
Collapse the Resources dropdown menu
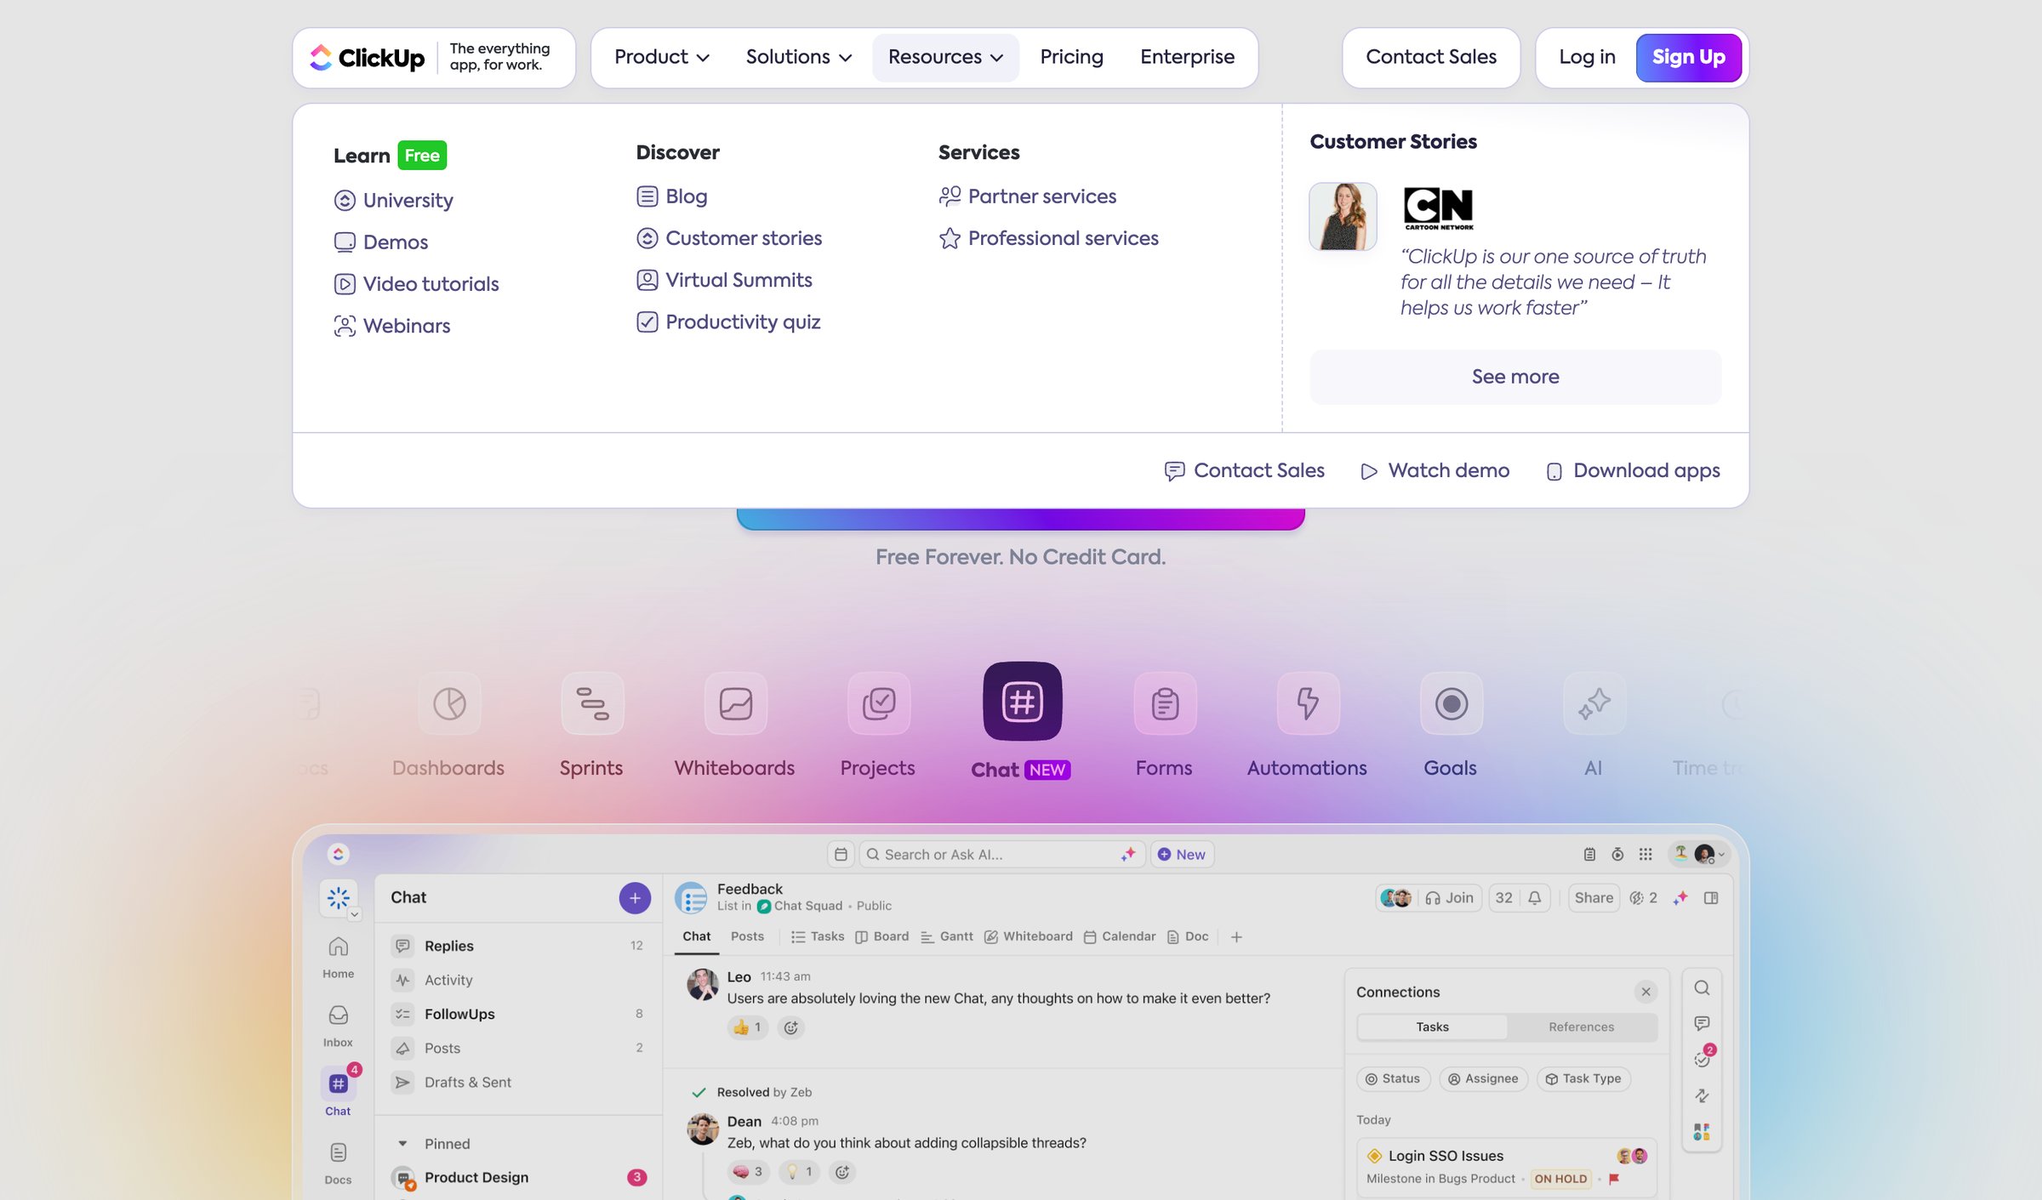coord(945,57)
